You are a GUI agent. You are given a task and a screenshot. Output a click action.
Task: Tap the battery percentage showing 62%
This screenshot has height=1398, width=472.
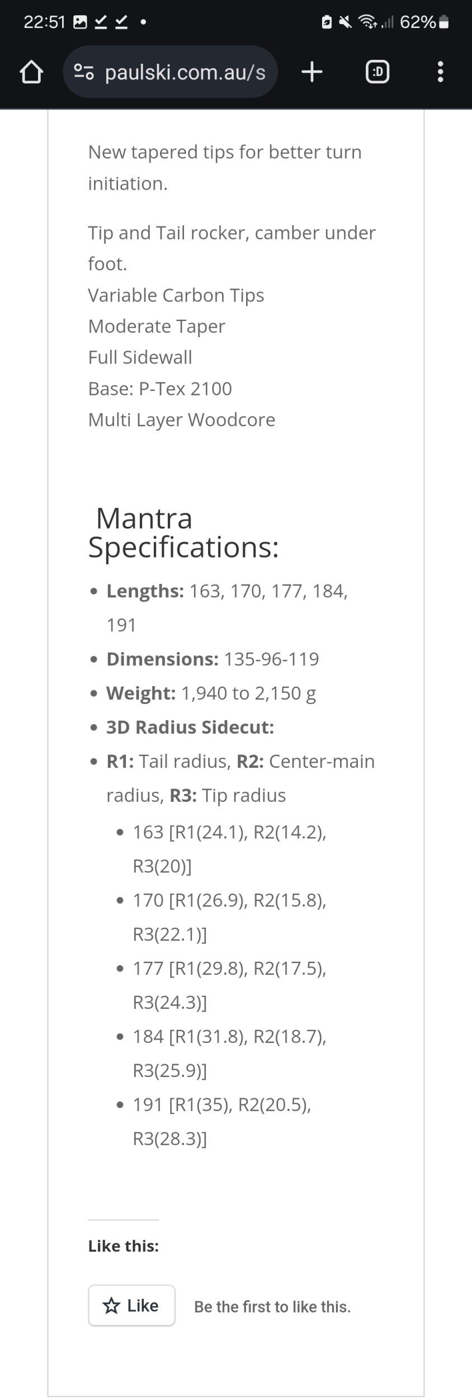(x=418, y=22)
